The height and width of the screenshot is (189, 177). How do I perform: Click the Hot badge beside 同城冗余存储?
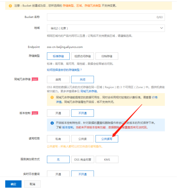[35, 79]
